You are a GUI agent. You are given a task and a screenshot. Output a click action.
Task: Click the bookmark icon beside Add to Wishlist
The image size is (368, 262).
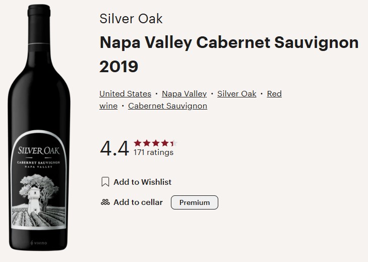(x=105, y=182)
